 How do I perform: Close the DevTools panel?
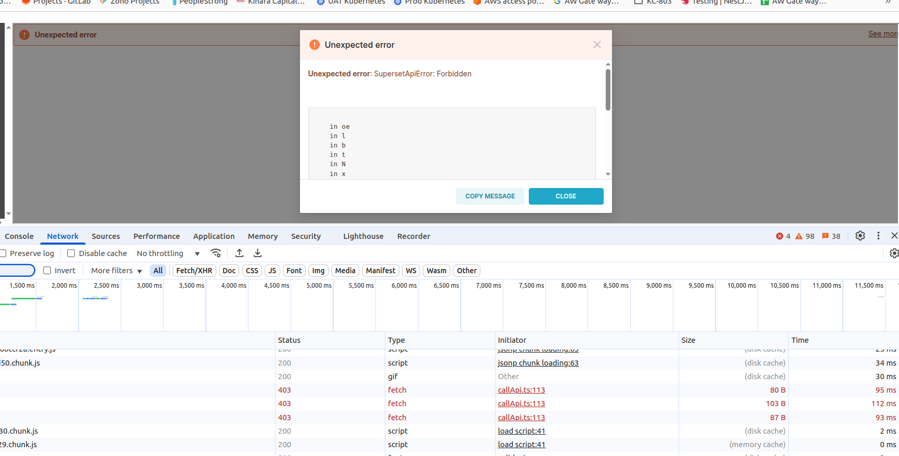click(894, 236)
